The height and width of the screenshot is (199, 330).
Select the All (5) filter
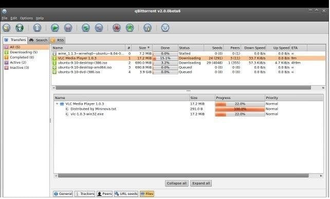pos(26,47)
